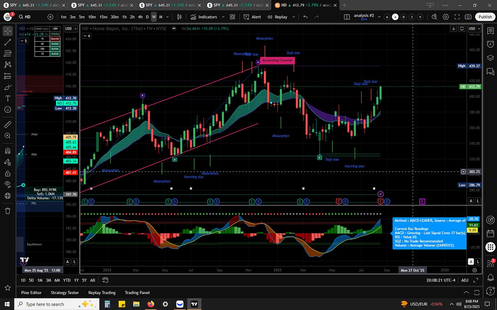
Task: Open the patterns drawing tool
Action: 8,65
